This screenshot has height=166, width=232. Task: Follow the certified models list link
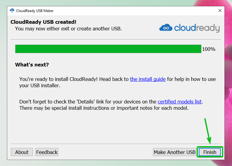click(180, 102)
